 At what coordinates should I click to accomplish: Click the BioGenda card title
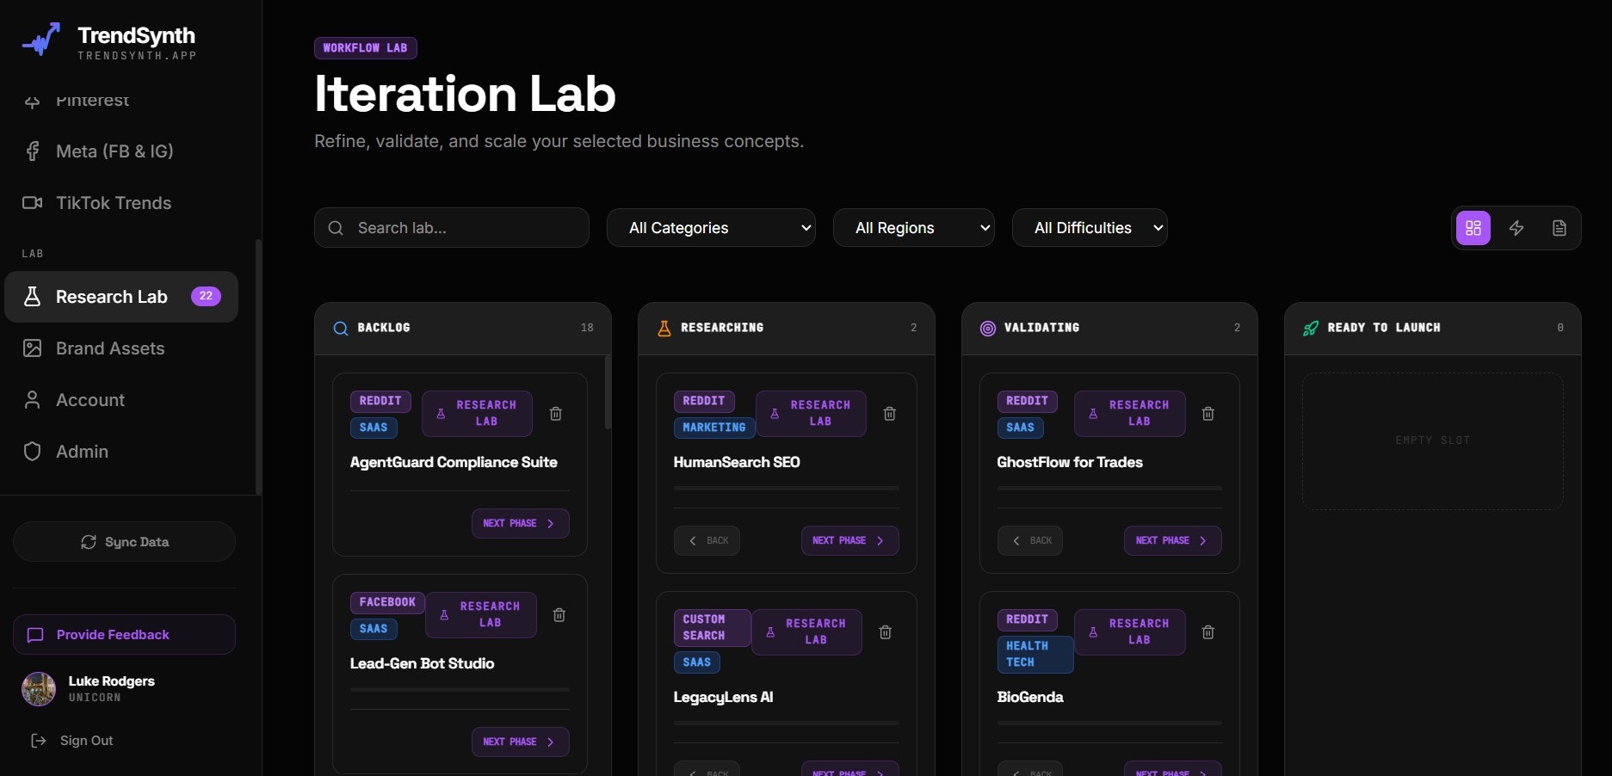(x=1030, y=698)
